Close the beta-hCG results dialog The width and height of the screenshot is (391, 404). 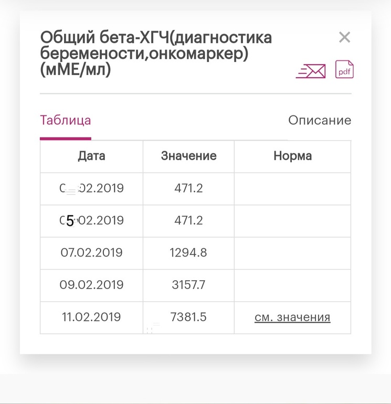(344, 37)
